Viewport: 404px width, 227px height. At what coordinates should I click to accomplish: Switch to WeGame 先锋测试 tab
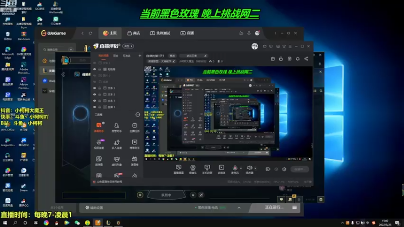pos(160,33)
